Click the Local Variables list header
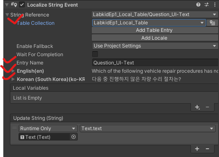 [114, 88]
